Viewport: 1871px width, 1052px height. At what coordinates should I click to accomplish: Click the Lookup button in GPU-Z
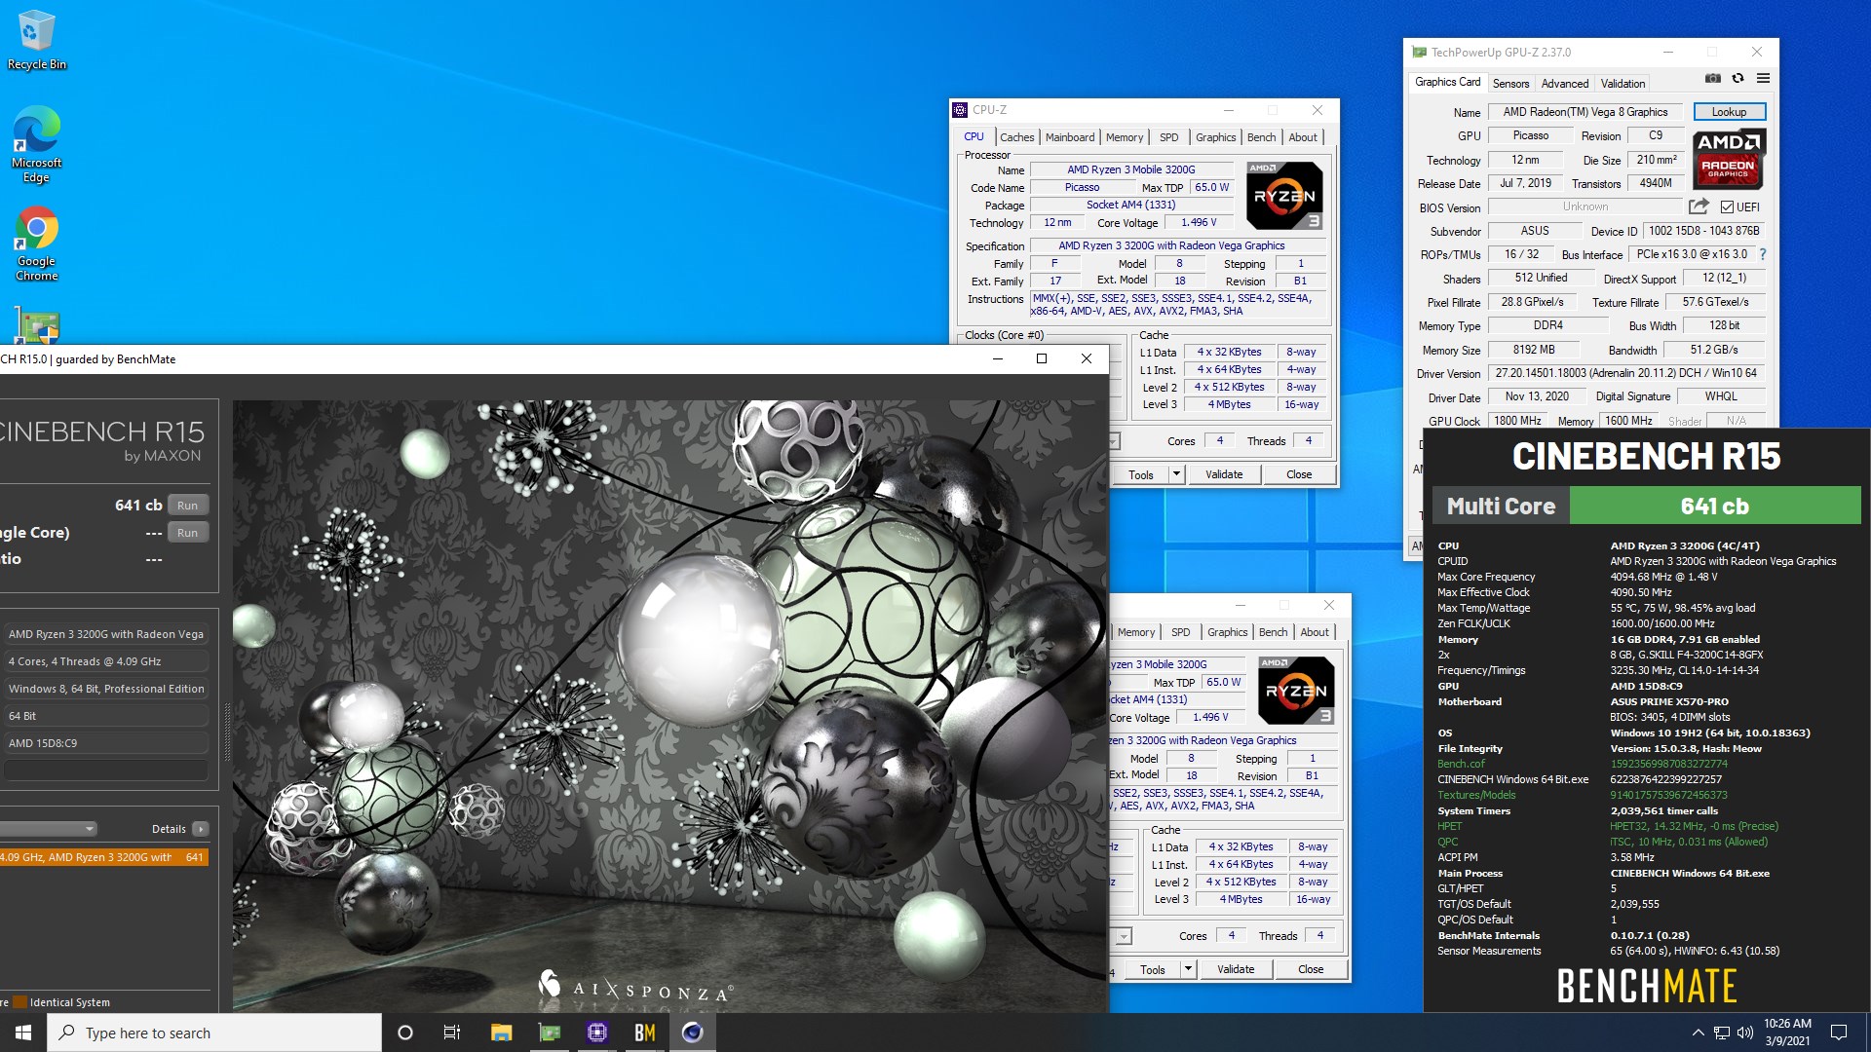click(1729, 112)
